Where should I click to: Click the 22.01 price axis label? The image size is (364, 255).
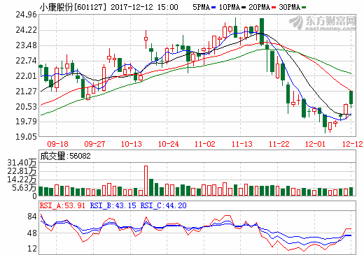click(x=26, y=76)
